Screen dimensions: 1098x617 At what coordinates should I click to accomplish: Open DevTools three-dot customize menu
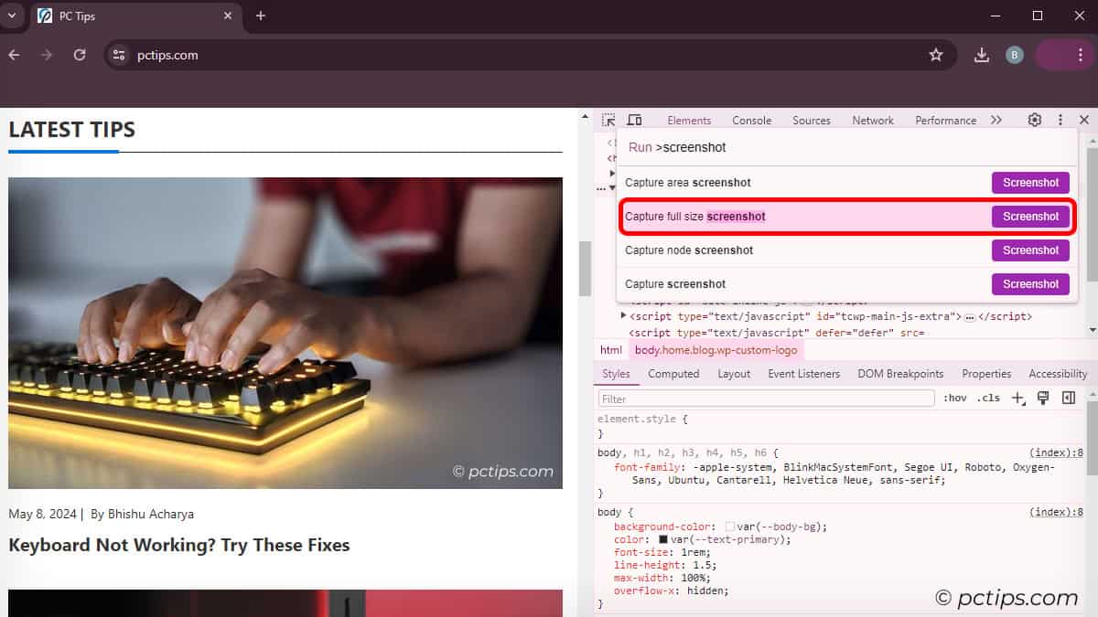tap(1060, 120)
